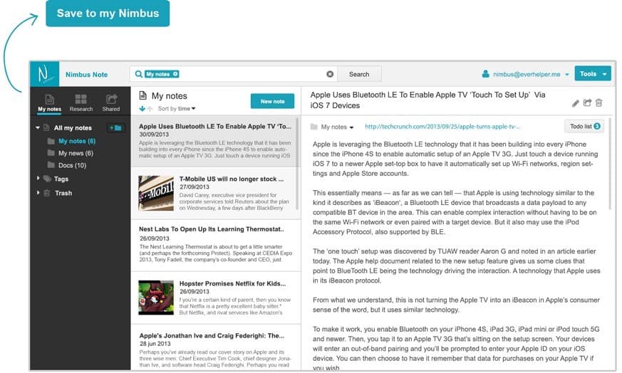This screenshot has width=622, height=373.
Task: Select the My notes (6) folder
Action: [76, 141]
